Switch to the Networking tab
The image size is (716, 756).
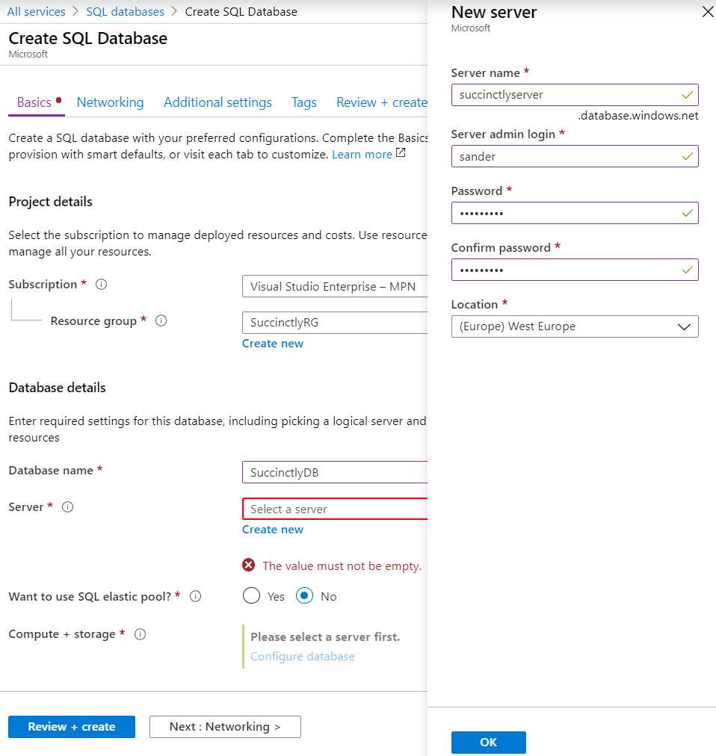[110, 102]
